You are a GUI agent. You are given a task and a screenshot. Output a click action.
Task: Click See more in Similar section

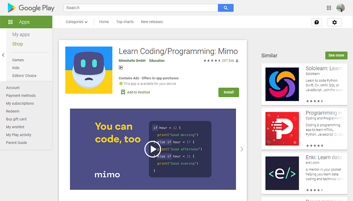click(x=336, y=55)
